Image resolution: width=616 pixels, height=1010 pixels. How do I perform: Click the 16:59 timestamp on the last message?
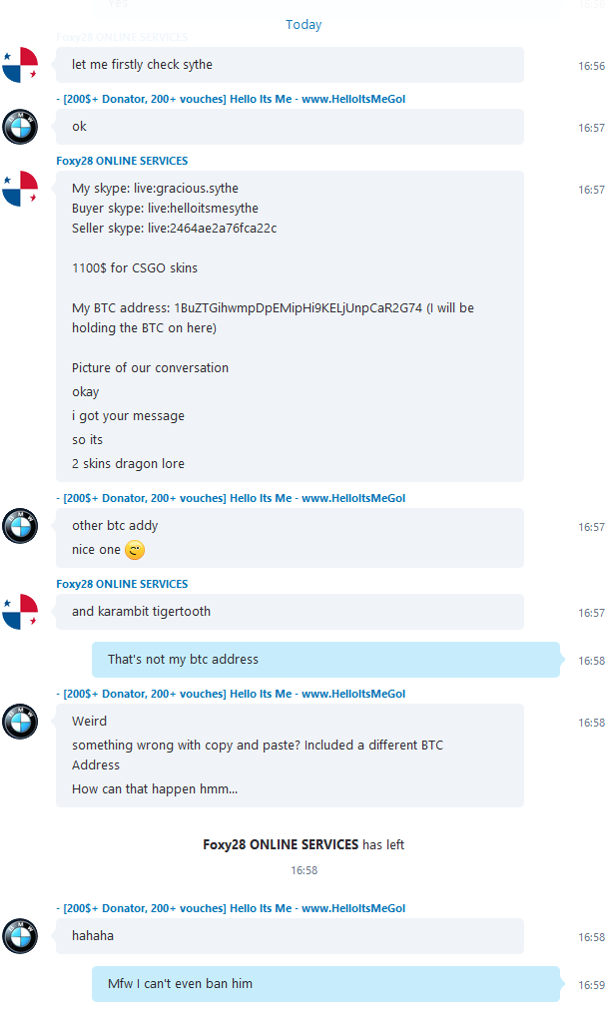591,985
